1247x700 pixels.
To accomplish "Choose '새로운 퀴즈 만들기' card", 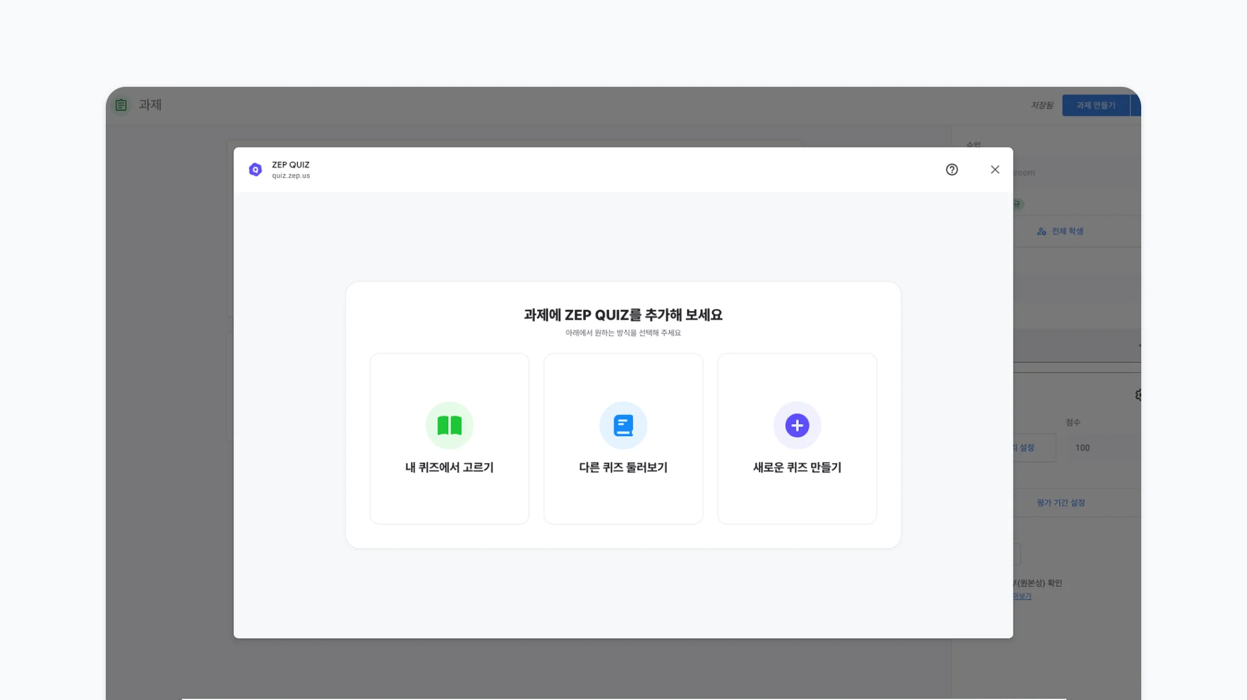I will pos(797,438).
